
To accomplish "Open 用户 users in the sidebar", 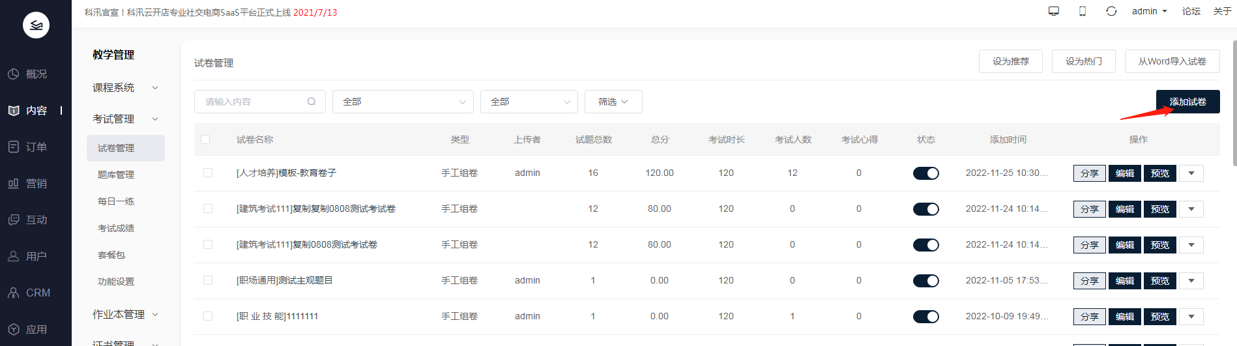I will tap(36, 257).
